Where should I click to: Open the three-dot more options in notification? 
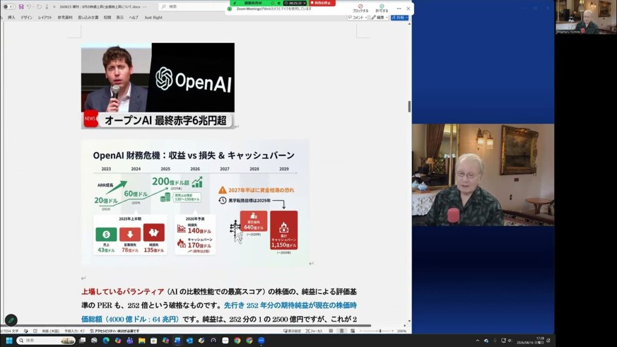tap(399, 8)
